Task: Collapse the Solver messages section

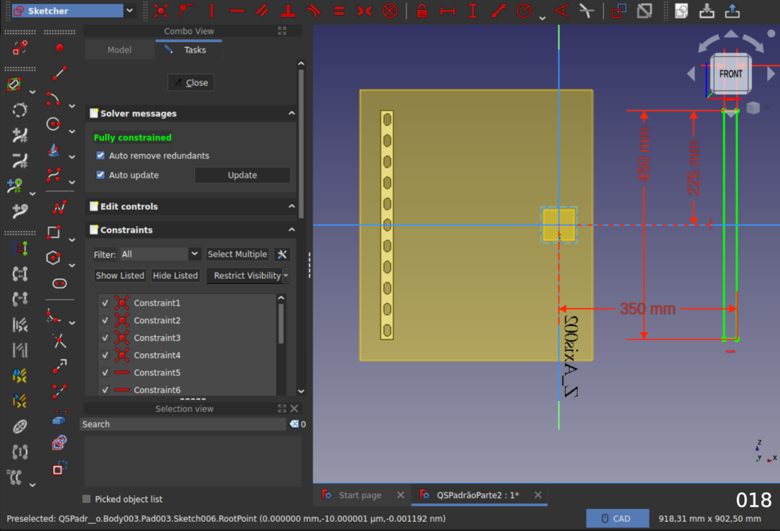Action: click(292, 113)
